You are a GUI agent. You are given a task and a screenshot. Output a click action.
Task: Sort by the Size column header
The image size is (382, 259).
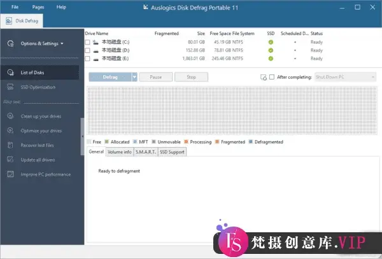pos(201,33)
